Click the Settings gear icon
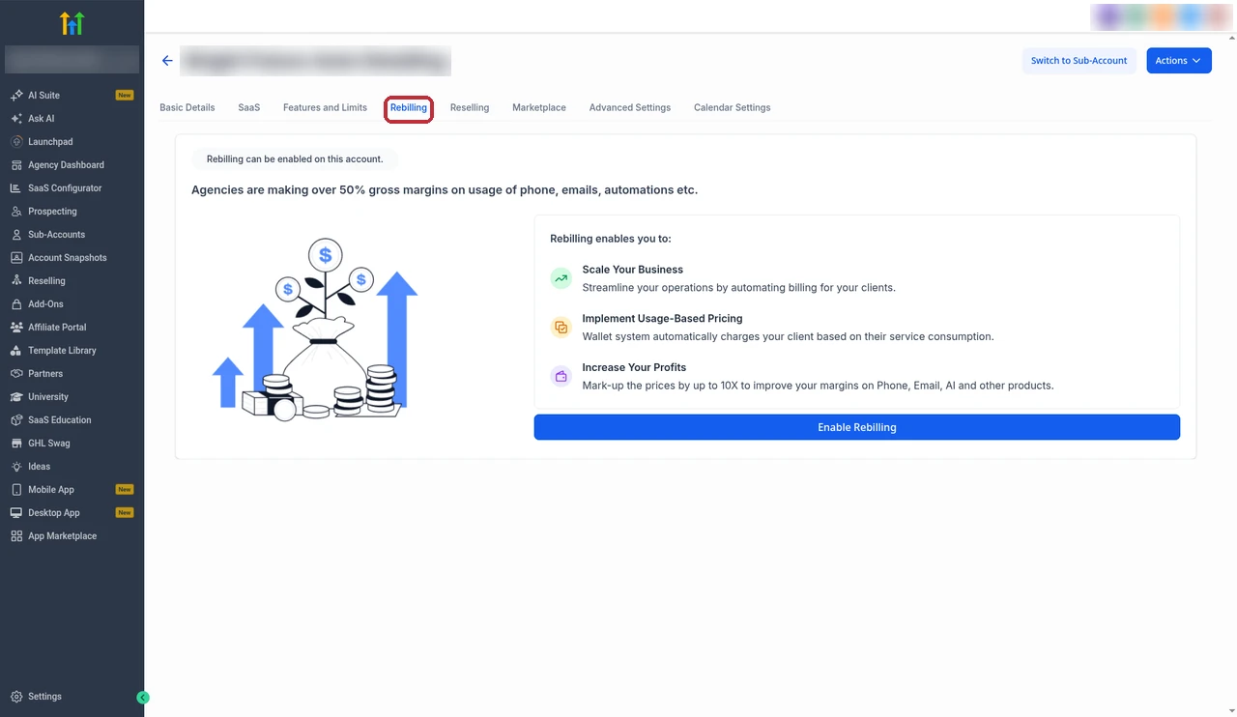 tap(16, 697)
